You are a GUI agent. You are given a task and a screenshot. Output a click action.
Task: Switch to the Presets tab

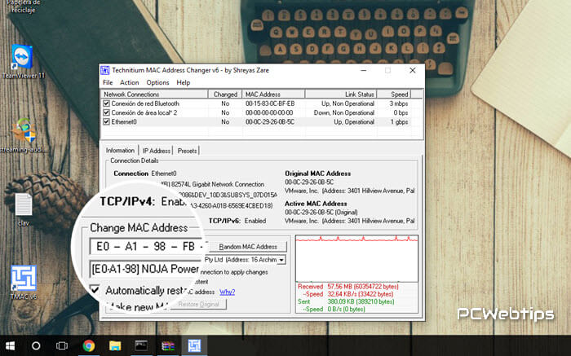click(x=187, y=151)
